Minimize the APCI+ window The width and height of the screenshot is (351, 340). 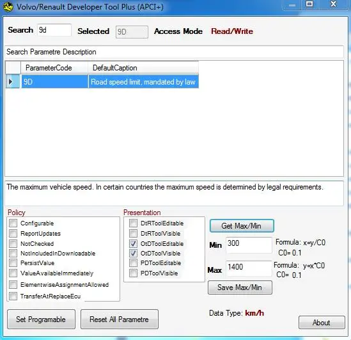(x=292, y=5)
